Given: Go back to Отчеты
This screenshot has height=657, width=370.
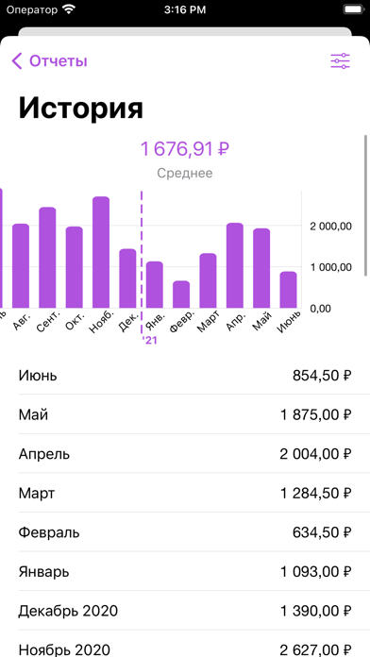Looking at the screenshot, I should [x=49, y=61].
